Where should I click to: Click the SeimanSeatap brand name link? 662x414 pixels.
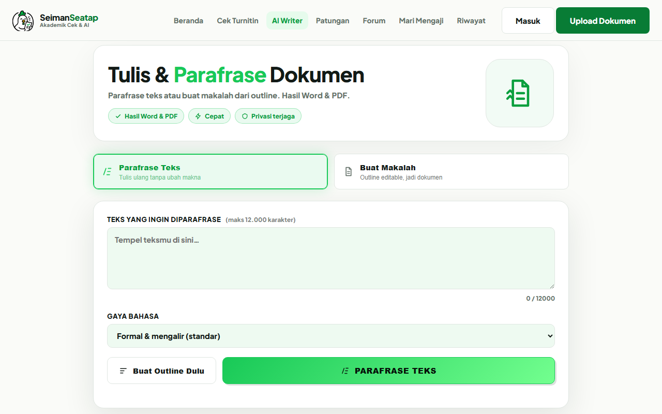coord(69,18)
